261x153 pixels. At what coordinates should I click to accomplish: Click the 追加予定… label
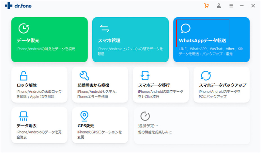(x=148, y=126)
